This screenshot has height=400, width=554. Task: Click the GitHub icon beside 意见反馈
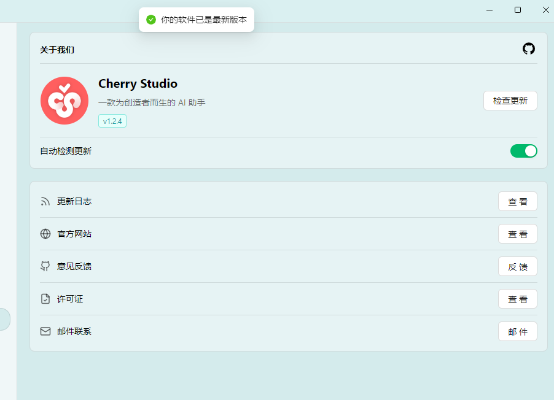pos(45,266)
